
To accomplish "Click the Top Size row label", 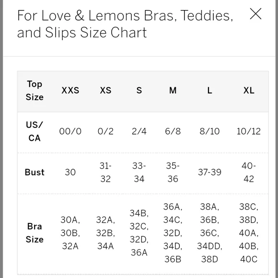I will (x=35, y=91).
